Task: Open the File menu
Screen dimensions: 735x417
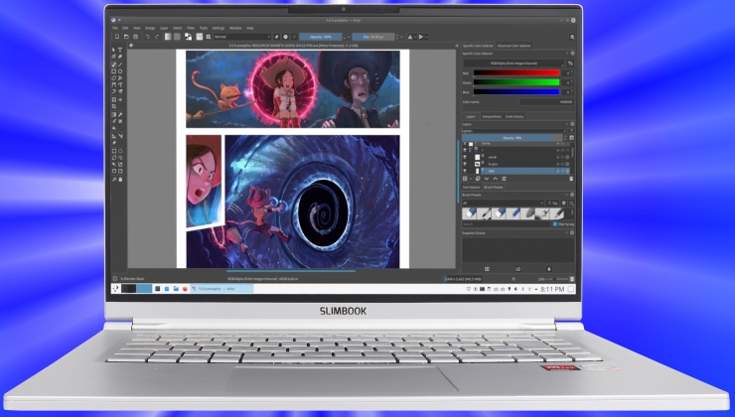Action: [115, 28]
